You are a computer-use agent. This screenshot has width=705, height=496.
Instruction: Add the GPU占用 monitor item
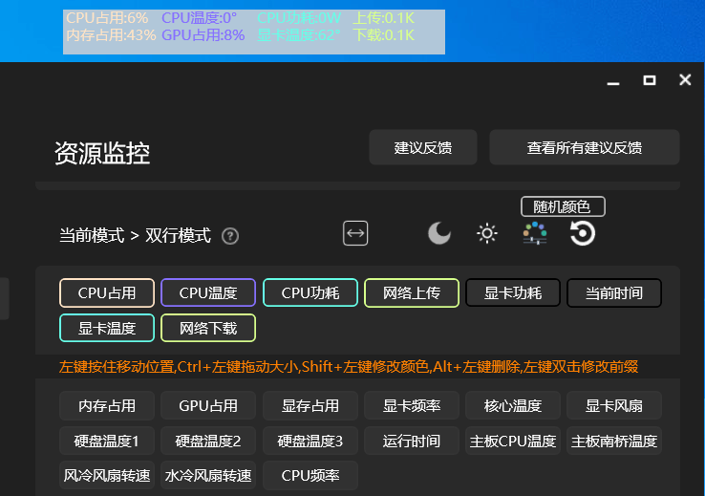[x=208, y=405]
